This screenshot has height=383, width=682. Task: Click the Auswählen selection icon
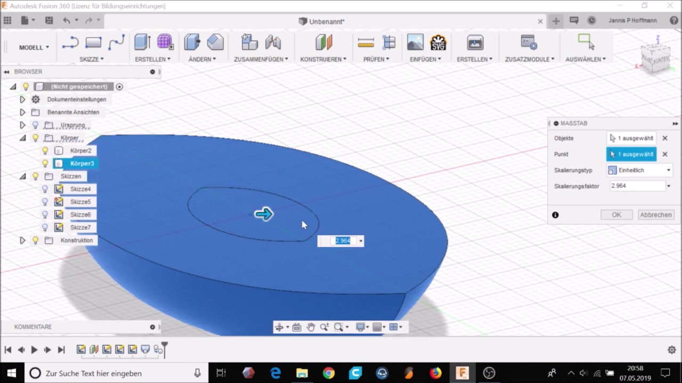[586, 43]
